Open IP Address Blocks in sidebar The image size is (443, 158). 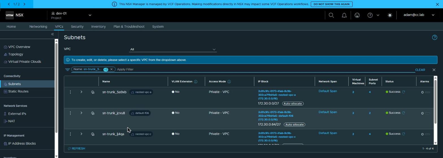point(22,144)
